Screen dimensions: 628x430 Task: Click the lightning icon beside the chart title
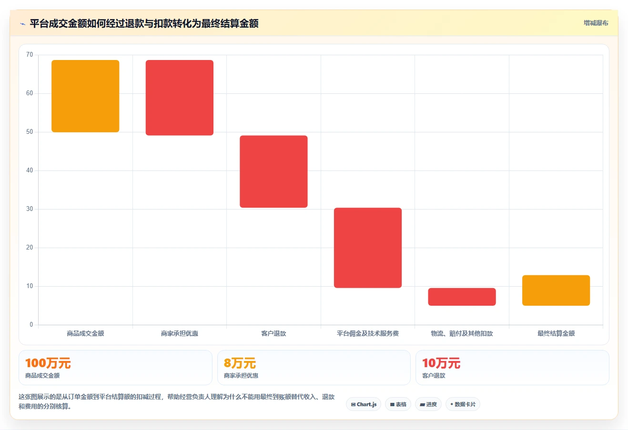point(22,24)
